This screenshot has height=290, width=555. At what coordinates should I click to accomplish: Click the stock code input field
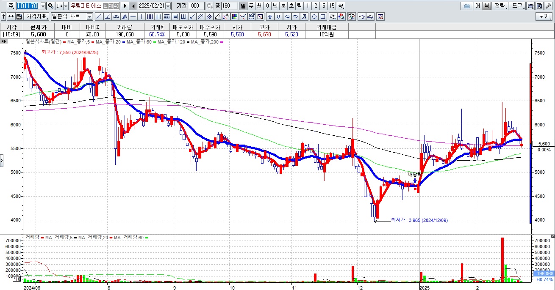pyautogui.click(x=28, y=6)
